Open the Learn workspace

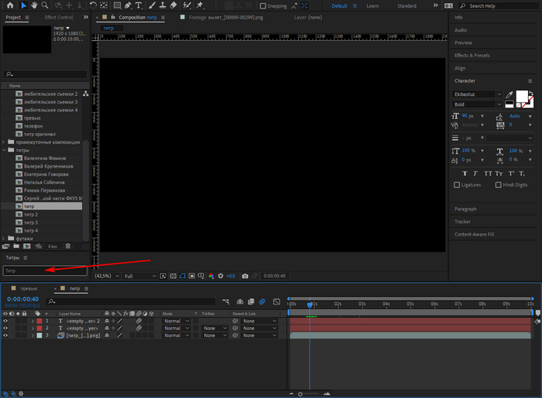(372, 5)
